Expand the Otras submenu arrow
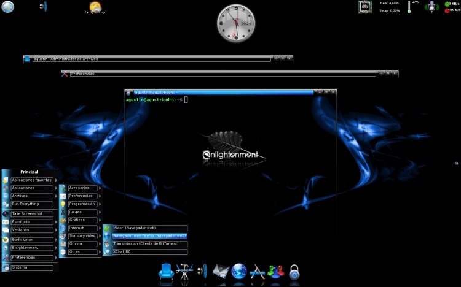The width and height of the screenshot is (461, 287). tap(100, 252)
